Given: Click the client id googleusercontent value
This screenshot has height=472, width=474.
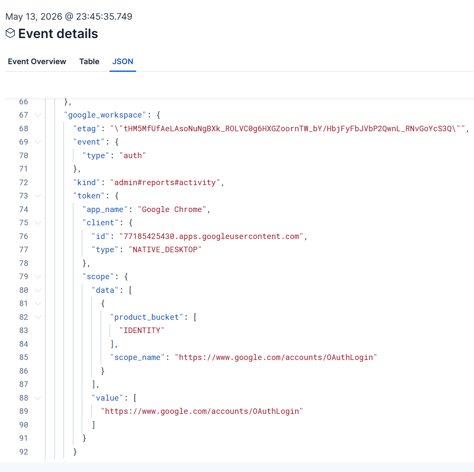Looking at the screenshot, I should pyautogui.click(x=211, y=236).
